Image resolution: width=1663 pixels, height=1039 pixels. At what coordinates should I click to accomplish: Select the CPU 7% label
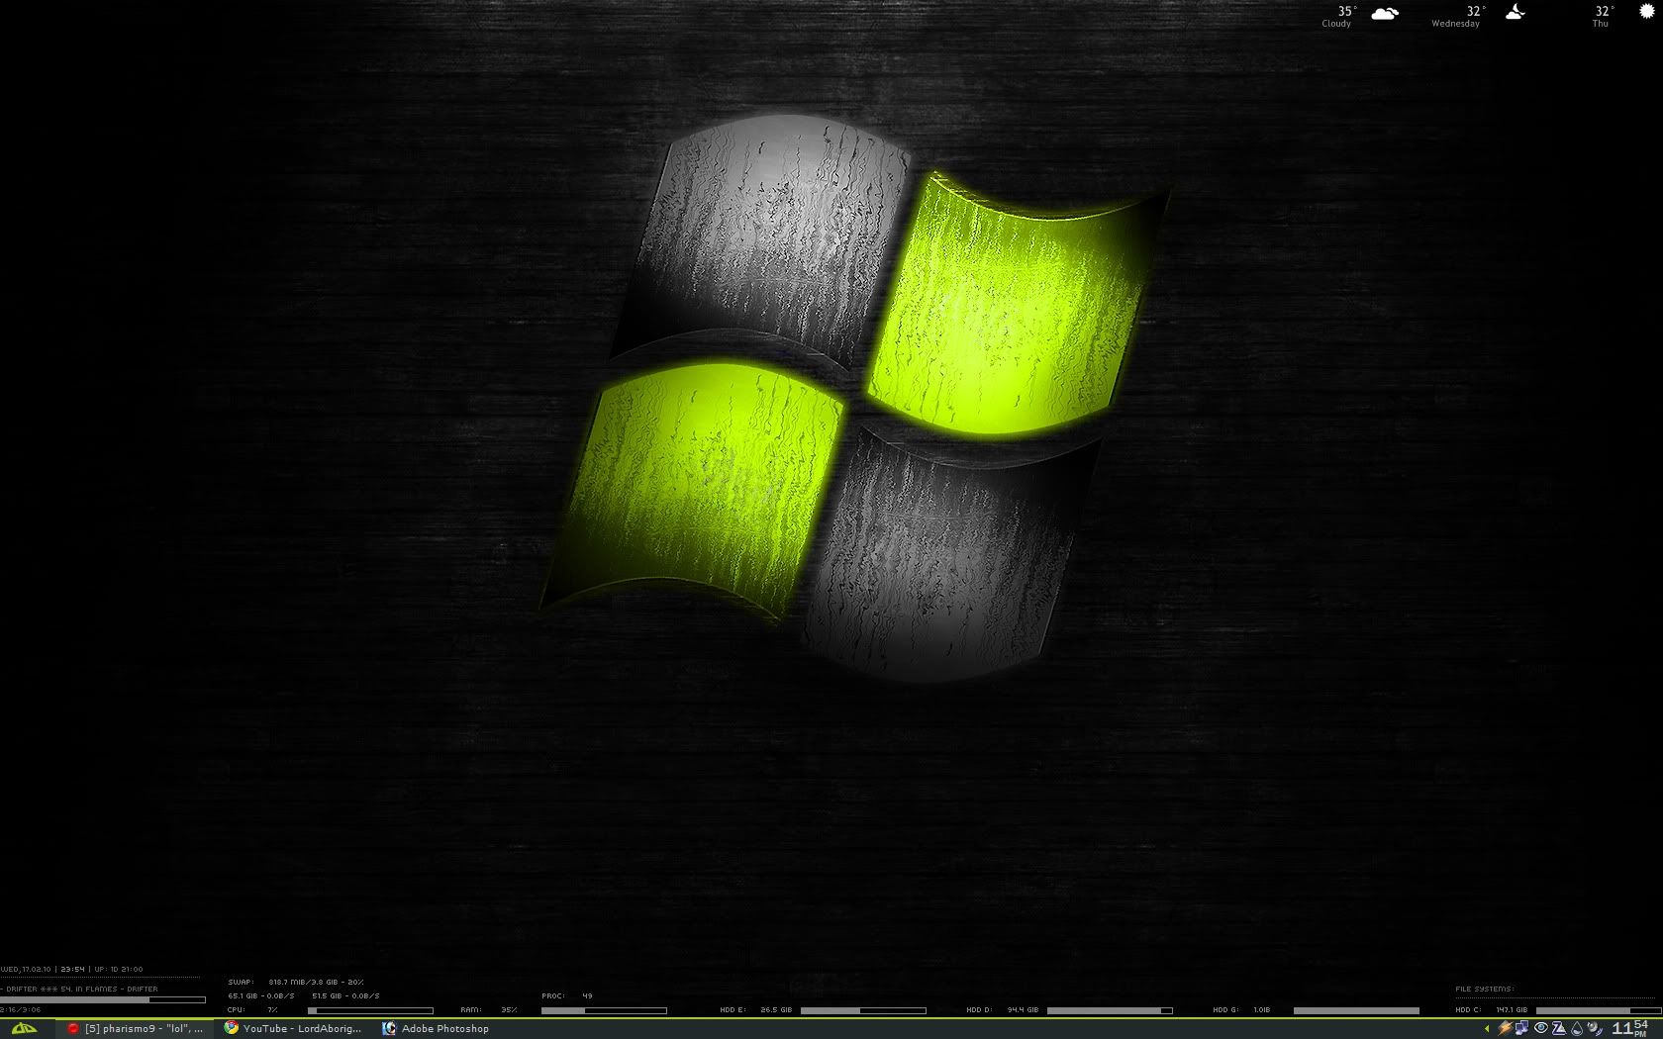[x=252, y=1009]
